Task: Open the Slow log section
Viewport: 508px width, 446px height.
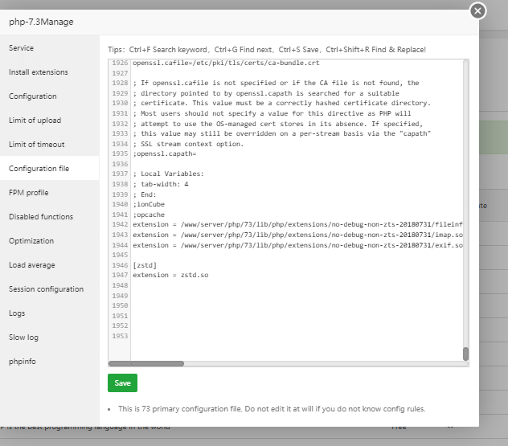Action: tap(23, 338)
